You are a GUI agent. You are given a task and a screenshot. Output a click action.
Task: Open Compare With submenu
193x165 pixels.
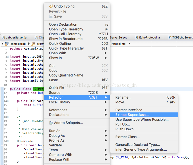pos(77,155)
